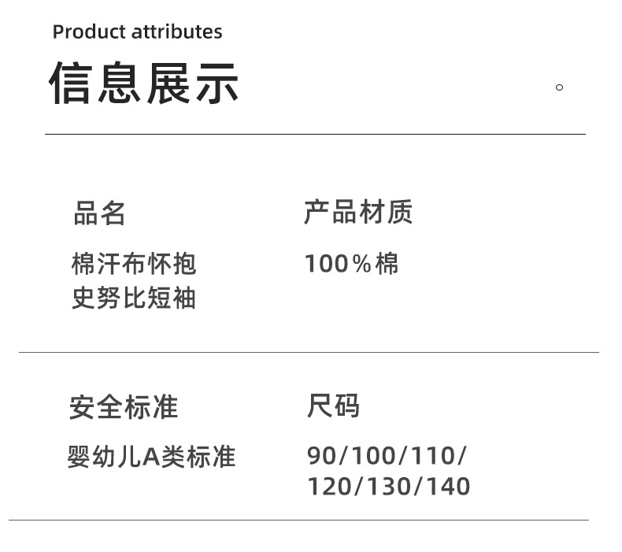Viewport: 622px width, 552px height.
Task: Click the divider line above 安全标准
Action: (x=309, y=352)
